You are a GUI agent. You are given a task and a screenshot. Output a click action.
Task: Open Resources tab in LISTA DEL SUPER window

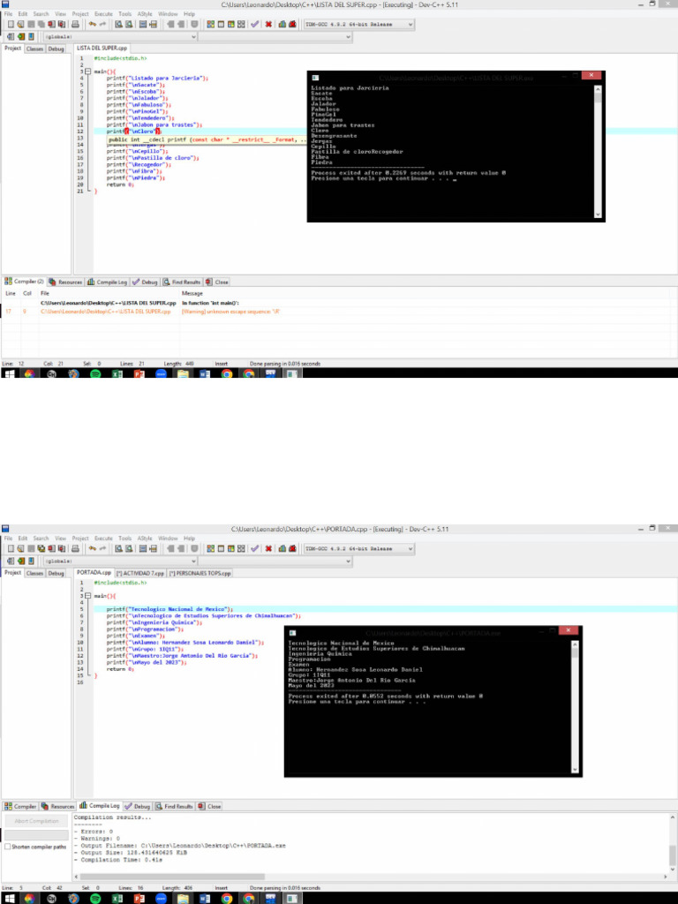click(65, 282)
